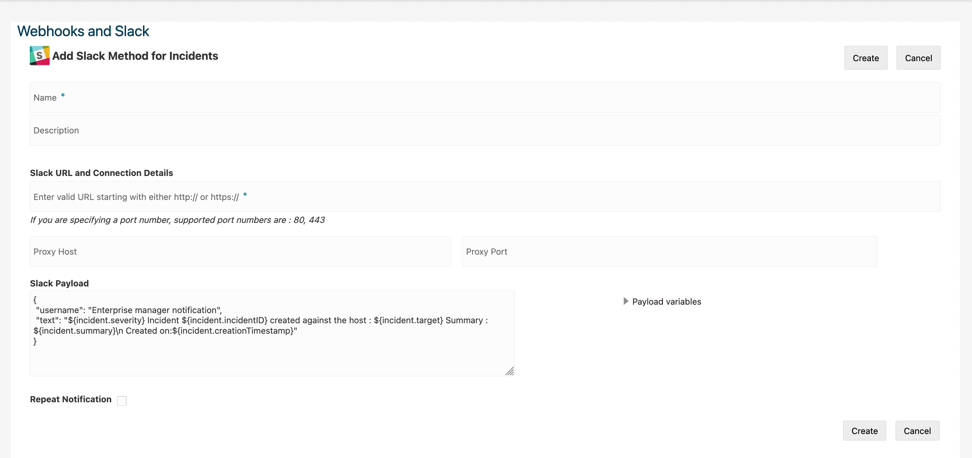Click the top Cancel button
This screenshot has height=458, width=972.
[918, 58]
